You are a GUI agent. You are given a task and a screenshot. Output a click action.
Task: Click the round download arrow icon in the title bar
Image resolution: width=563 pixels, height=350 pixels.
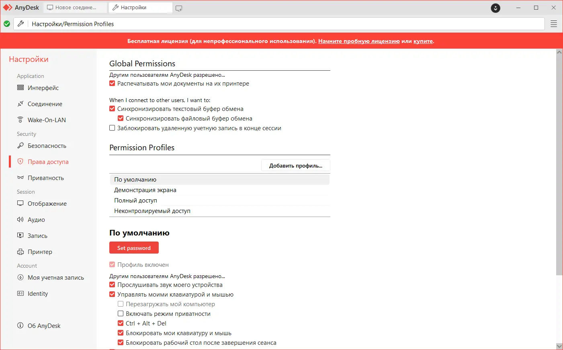(x=495, y=8)
